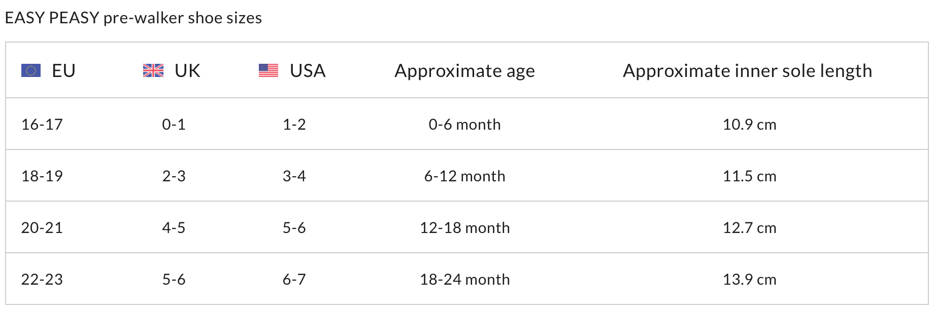Click the UK column header text
Screen dimensions: 935x311
(187, 70)
